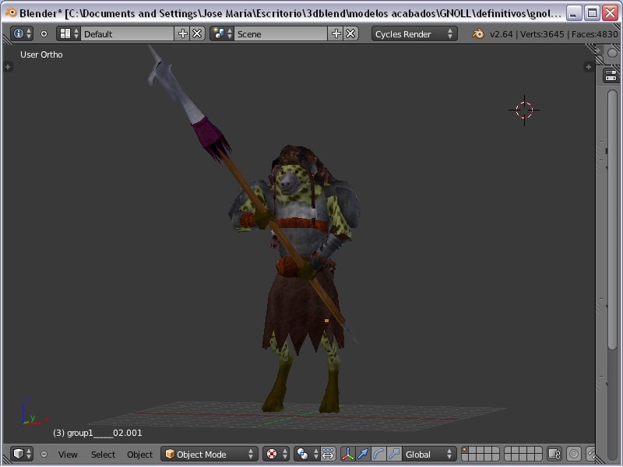This screenshot has width=623, height=467.
Task: Click the window title bar file path text
Action: pyautogui.click(x=314, y=13)
